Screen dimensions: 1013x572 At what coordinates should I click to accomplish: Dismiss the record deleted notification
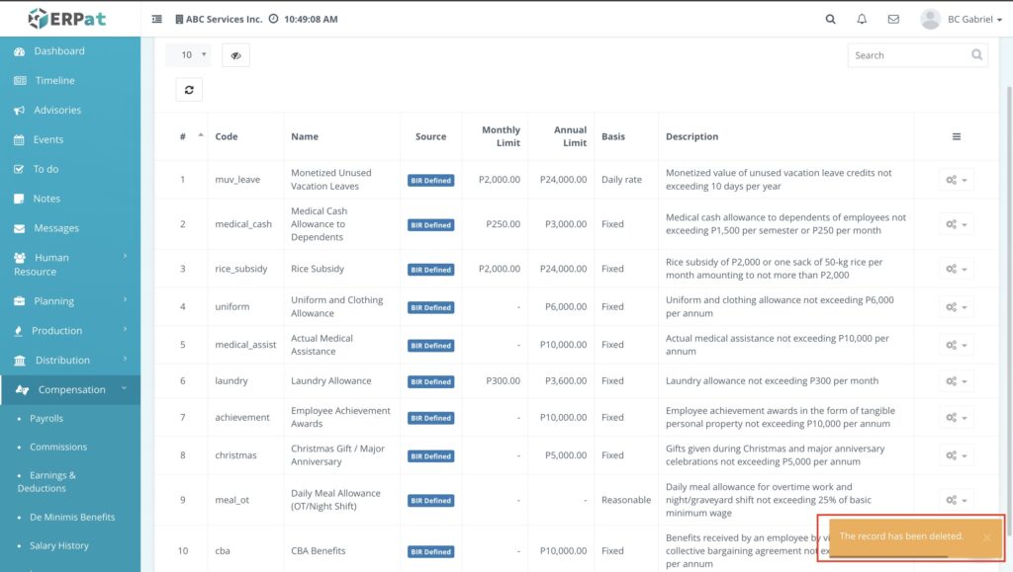(986, 537)
